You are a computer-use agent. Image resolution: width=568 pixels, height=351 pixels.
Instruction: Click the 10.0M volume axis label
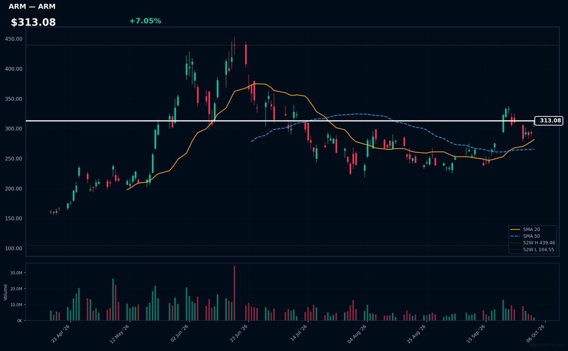[17, 305]
